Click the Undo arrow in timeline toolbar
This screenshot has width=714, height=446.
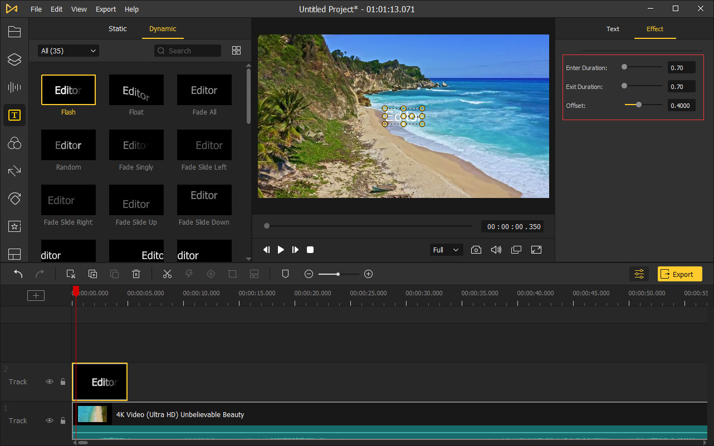coord(18,274)
